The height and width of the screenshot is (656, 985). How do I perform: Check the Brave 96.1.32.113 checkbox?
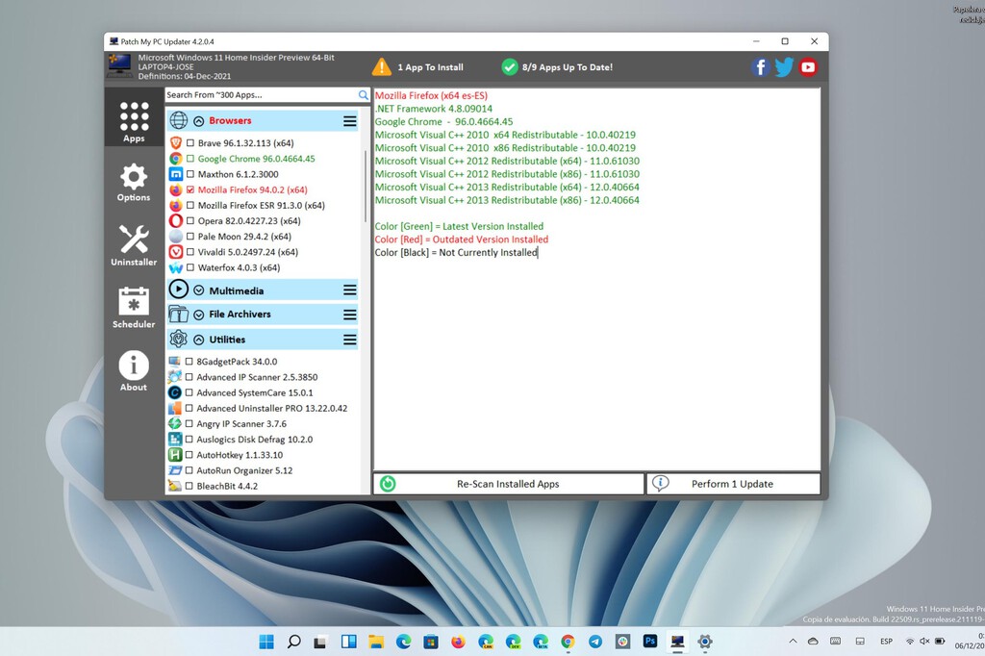coord(189,143)
